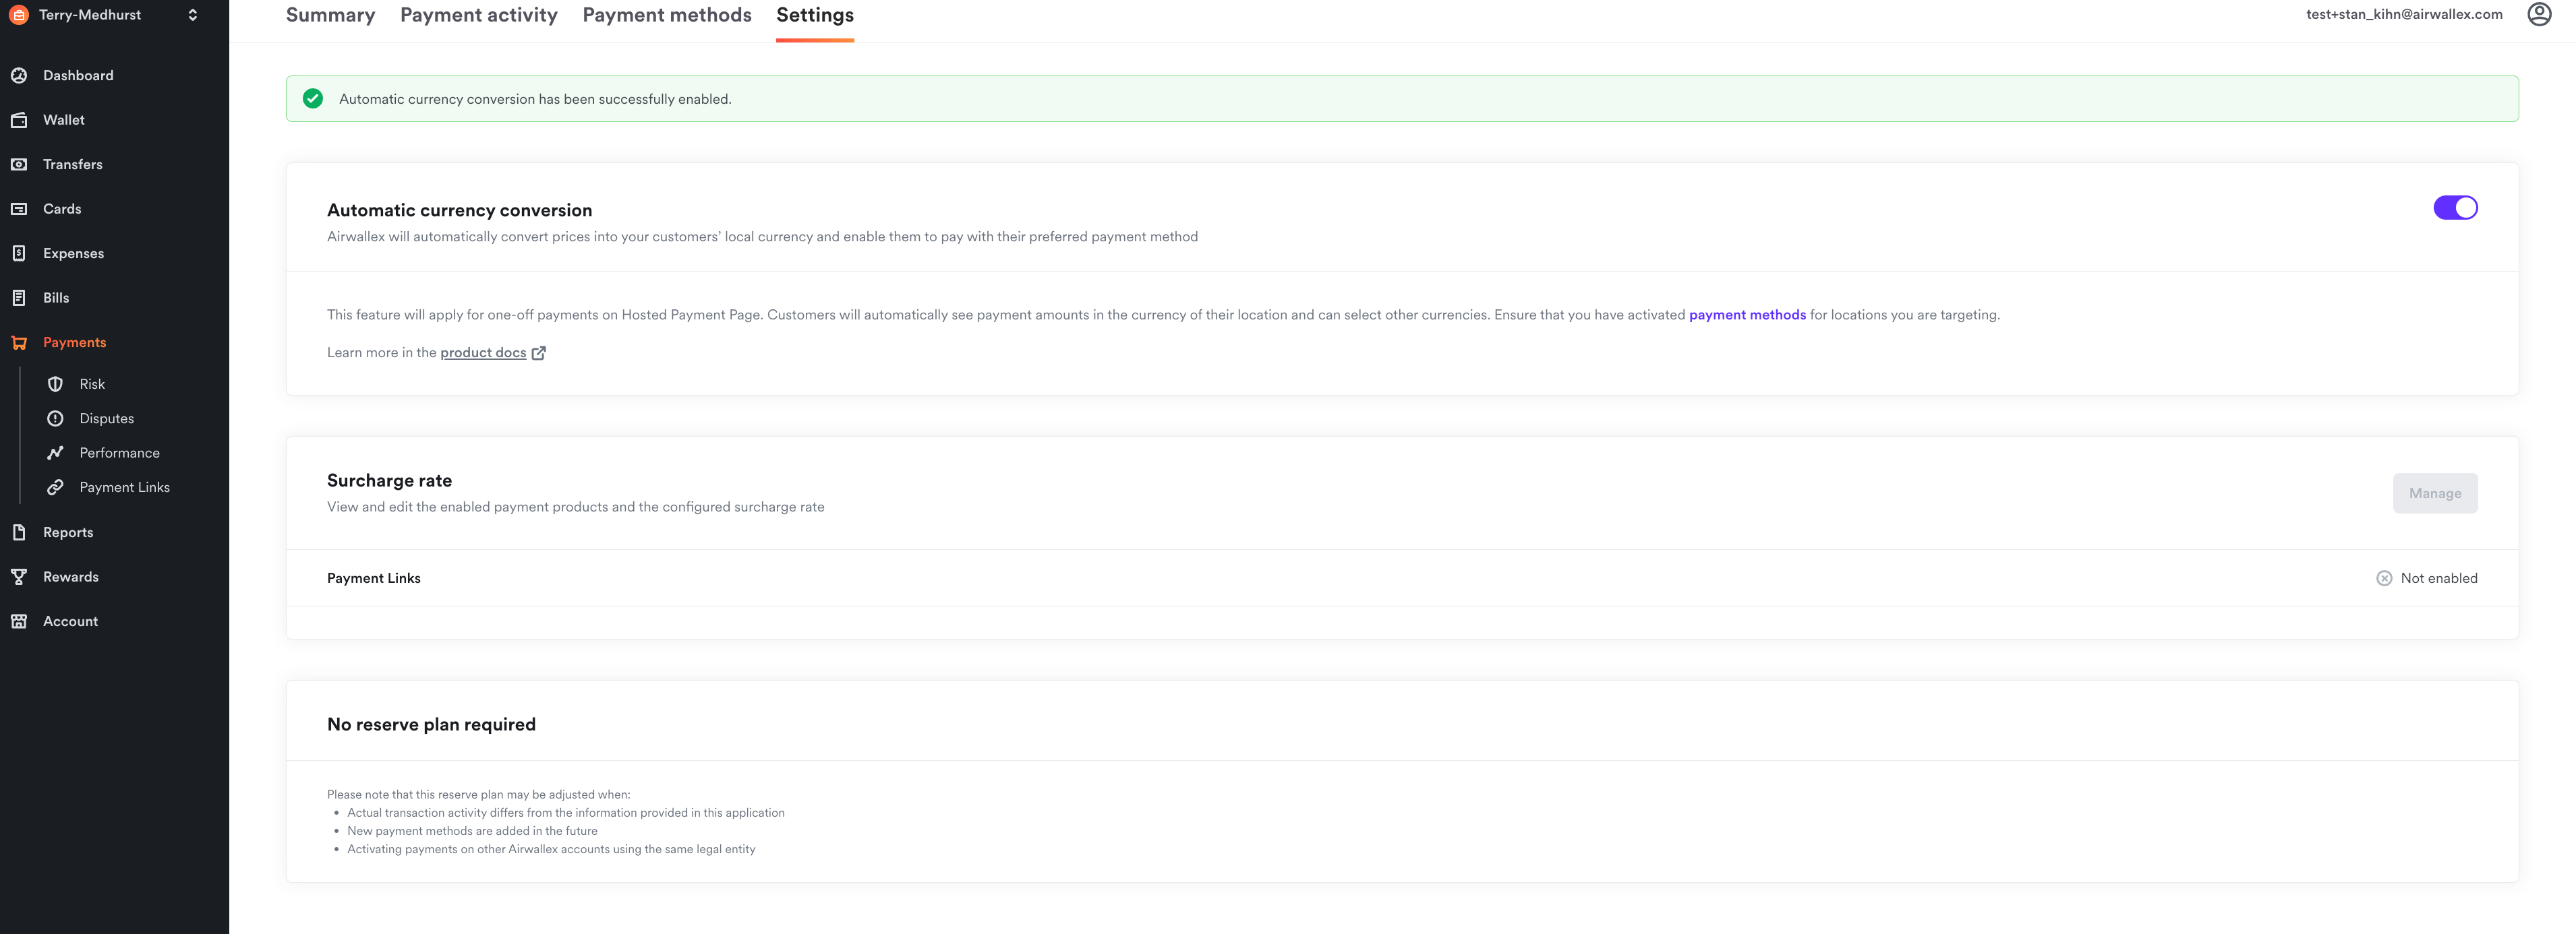Follow the payment methods inline link
This screenshot has height=934, width=2576.
(x=1747, y=315)
